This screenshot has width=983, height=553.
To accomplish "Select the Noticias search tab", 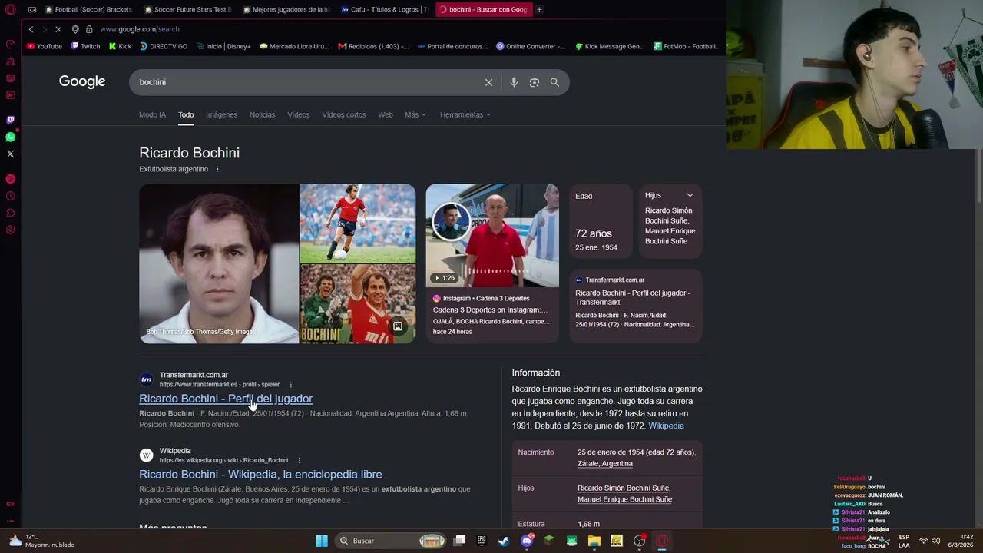I will point(262,114).
